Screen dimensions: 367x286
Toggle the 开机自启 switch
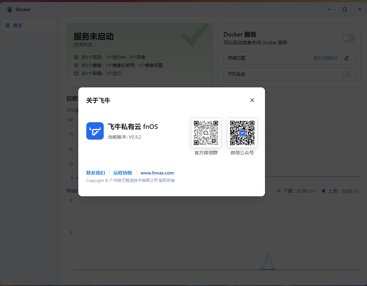346,74
